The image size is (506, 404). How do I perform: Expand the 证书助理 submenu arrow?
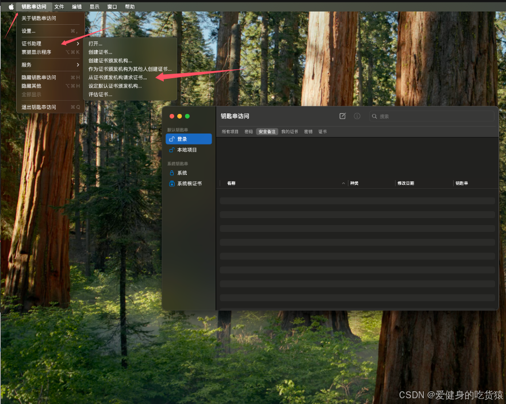(x=78, y=44)
